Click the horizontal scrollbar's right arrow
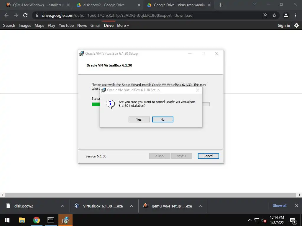The width and height of the screenshot is (302, 226). (x=300, y=195)
